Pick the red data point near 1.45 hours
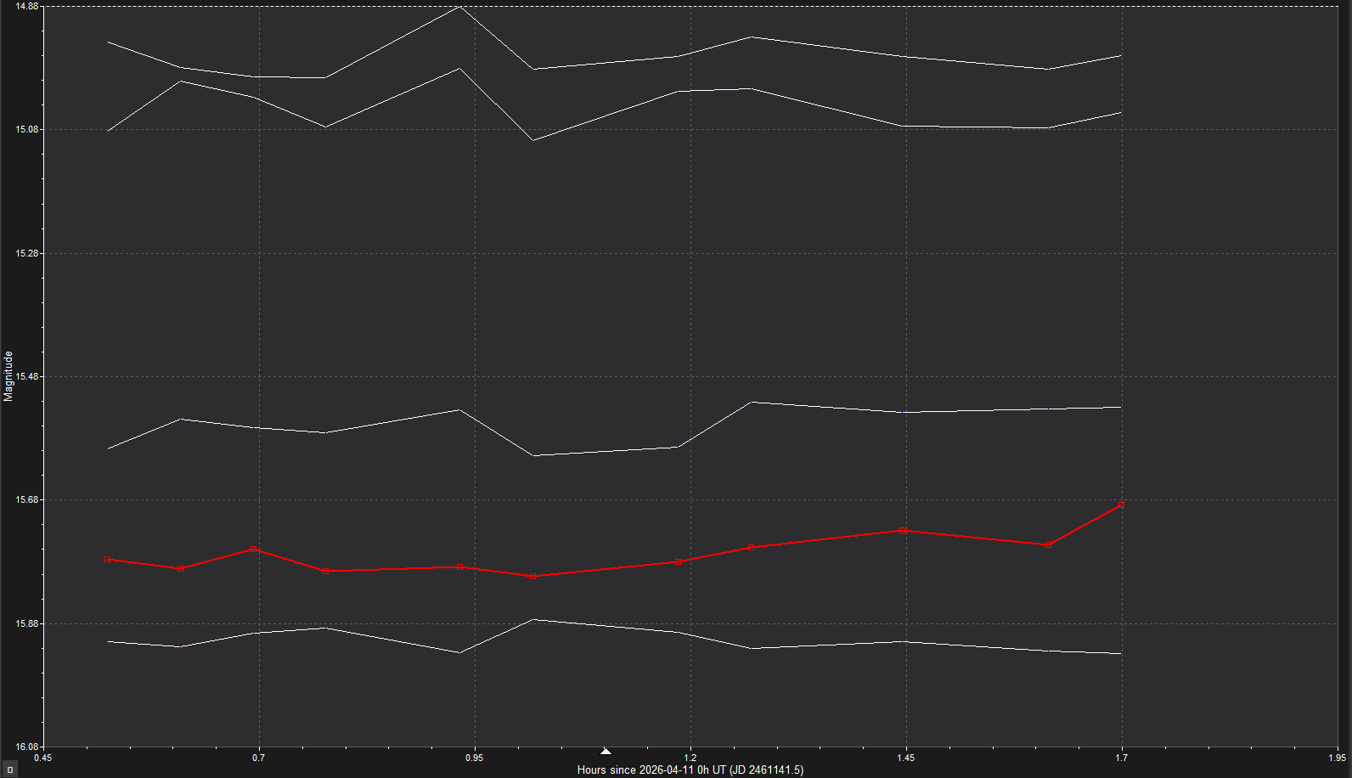The image size is (1352, 778). tap(904, 531)
